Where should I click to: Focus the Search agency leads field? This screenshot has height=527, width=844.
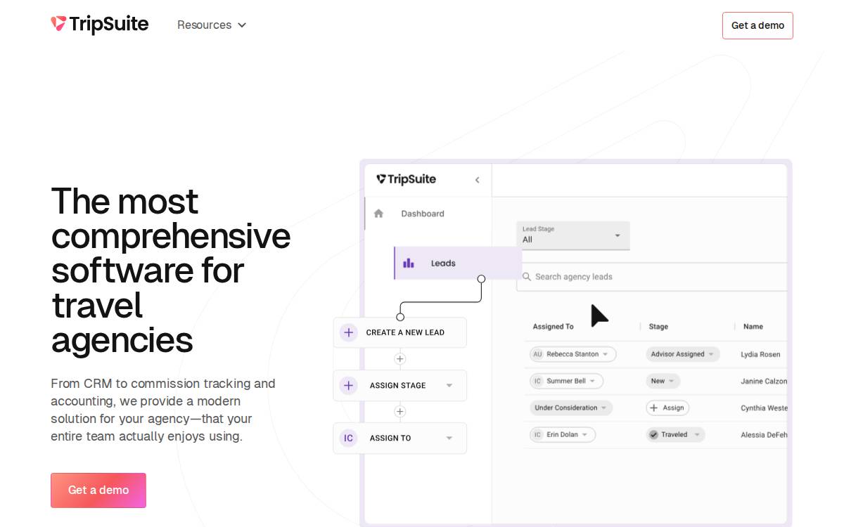(652, 277)
